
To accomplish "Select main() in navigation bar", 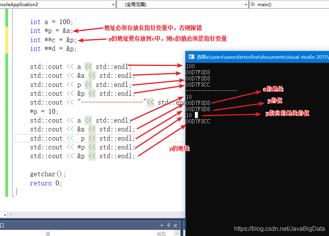I will [x=264, y=5].
